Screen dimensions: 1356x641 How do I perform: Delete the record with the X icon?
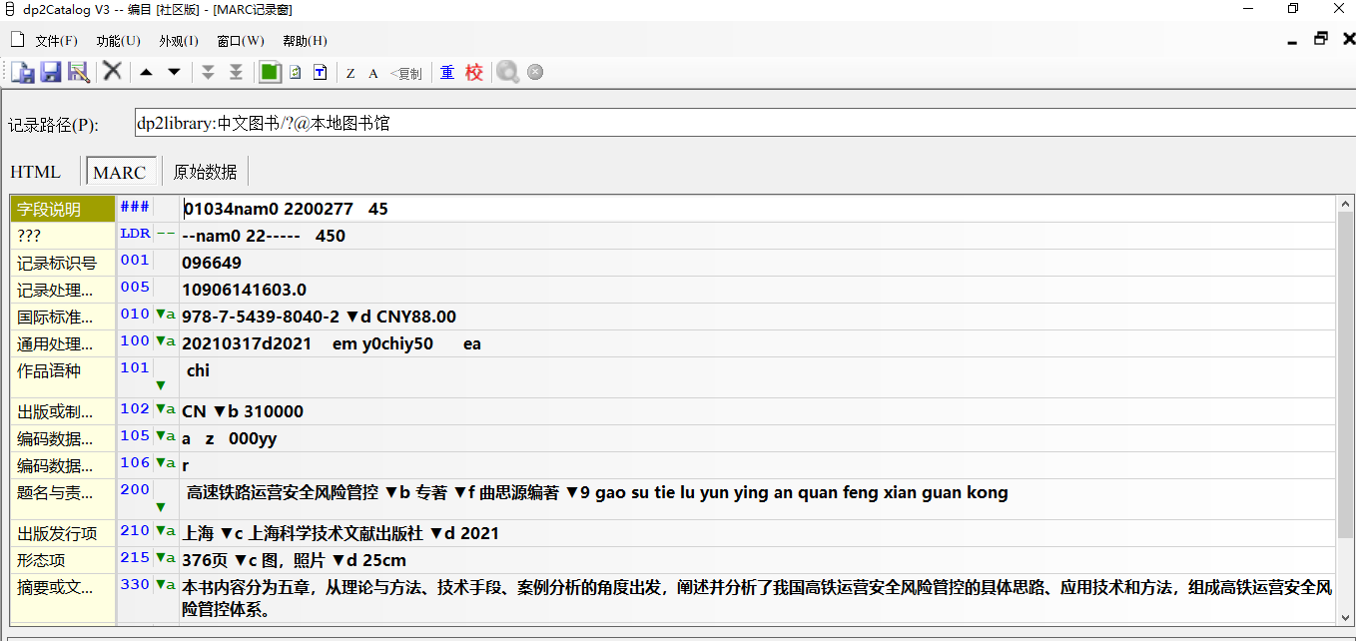coord(113,71)
